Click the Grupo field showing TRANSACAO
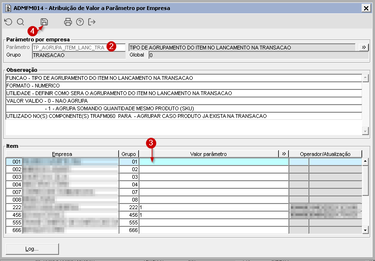 (x=79, y=55)
